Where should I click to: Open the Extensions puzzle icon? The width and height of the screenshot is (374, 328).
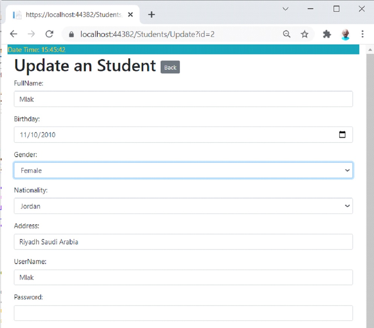click(327, 34)
